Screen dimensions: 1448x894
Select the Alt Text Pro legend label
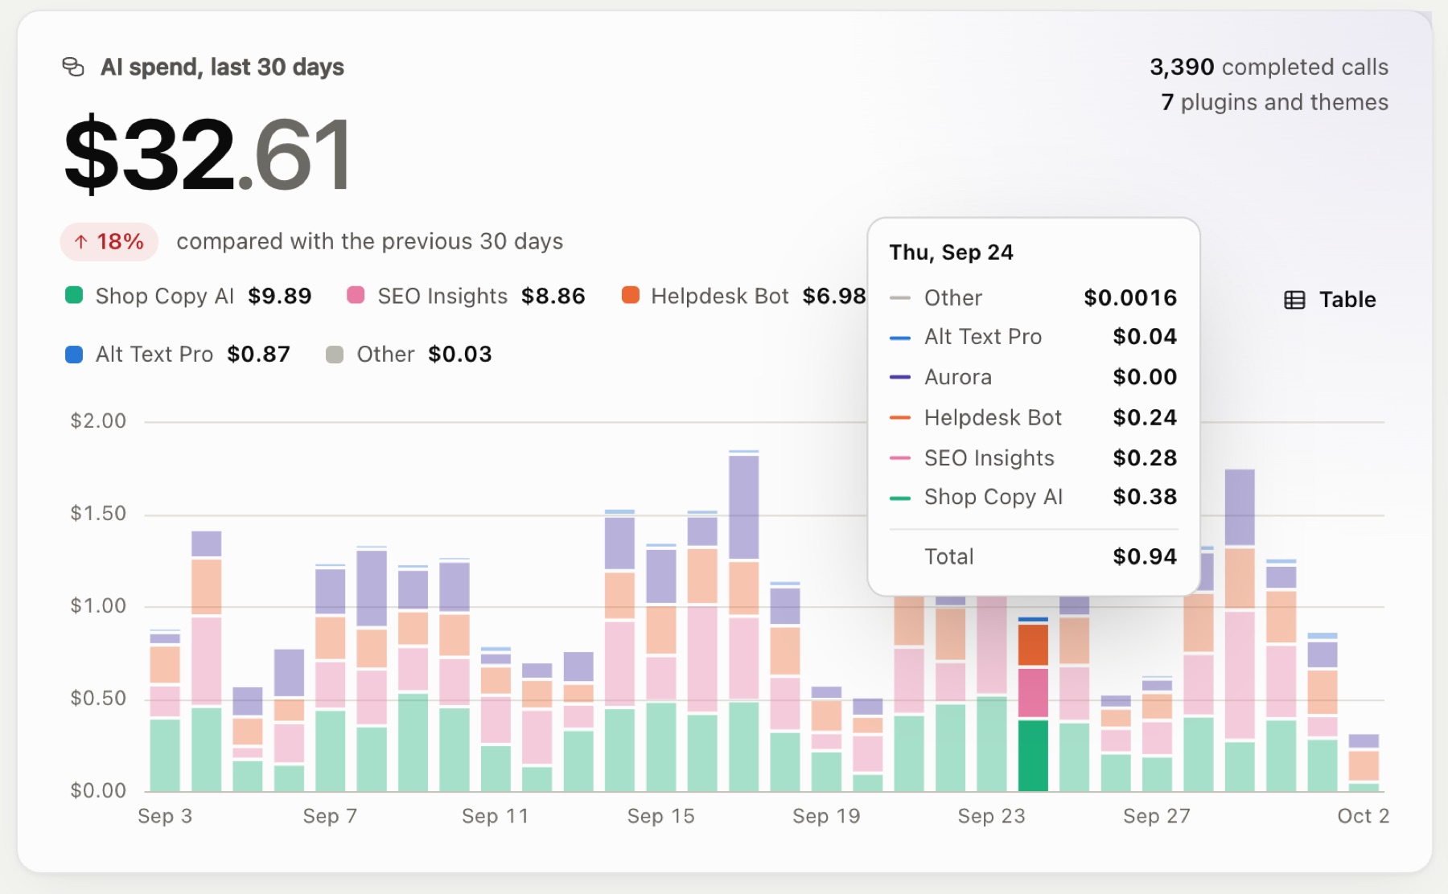[x=154, y=355]
